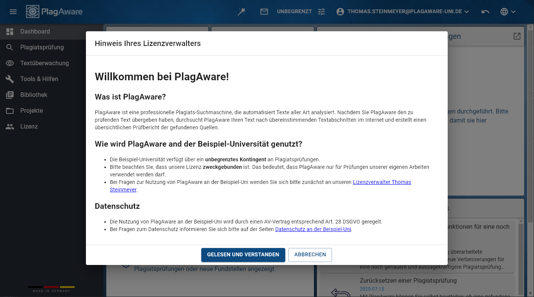534x297 pixels.
Task: Open the mail envelope icon
Action: click(264, 12)
